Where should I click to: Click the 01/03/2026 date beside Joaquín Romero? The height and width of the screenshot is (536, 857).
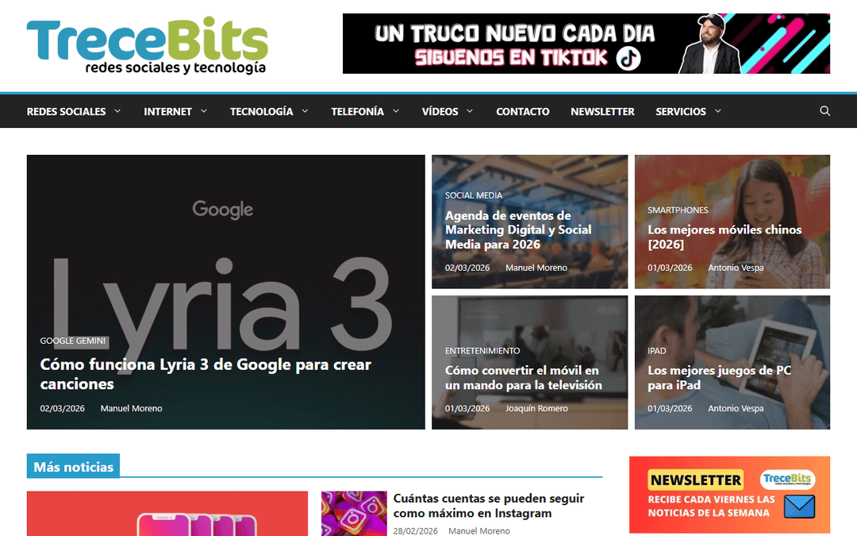[467, 408]
